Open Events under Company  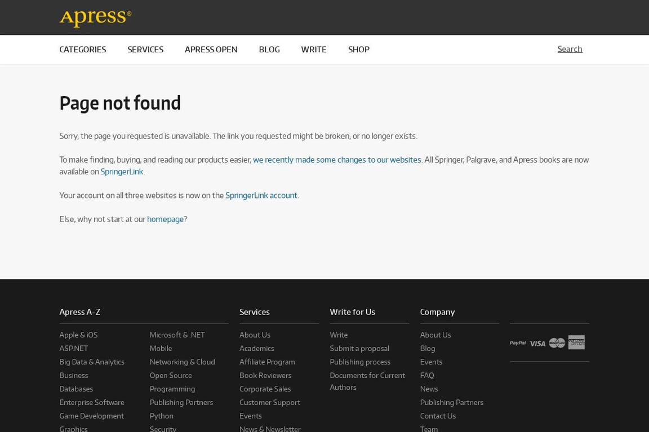432,362
